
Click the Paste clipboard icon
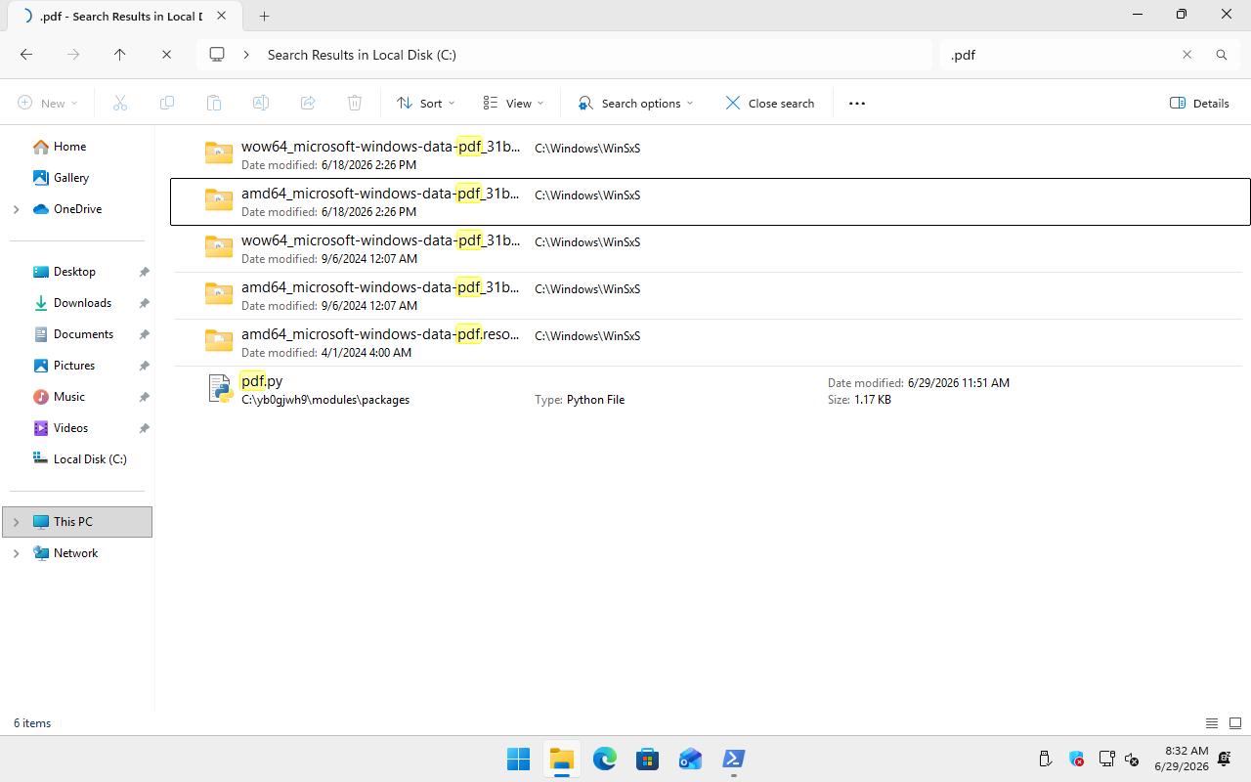pos(214,103)
